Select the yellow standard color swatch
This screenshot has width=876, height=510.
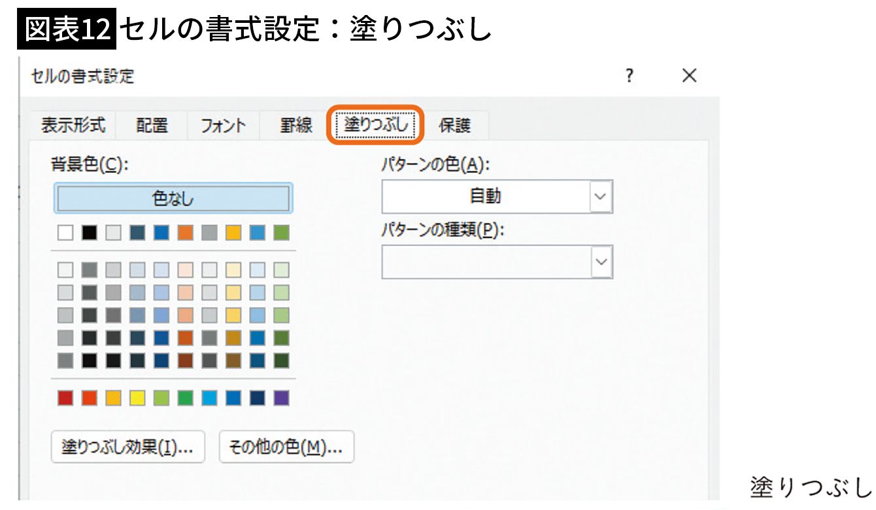tap(137, 398)
